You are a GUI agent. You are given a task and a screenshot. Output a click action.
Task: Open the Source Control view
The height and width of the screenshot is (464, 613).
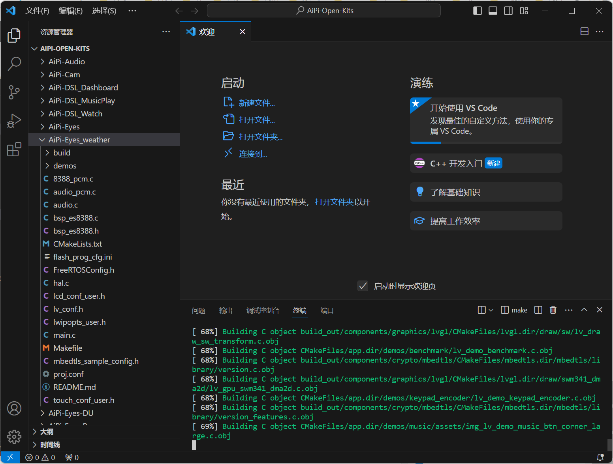coord(14,92)
